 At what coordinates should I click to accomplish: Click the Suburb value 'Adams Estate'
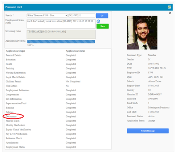point(155,81)
